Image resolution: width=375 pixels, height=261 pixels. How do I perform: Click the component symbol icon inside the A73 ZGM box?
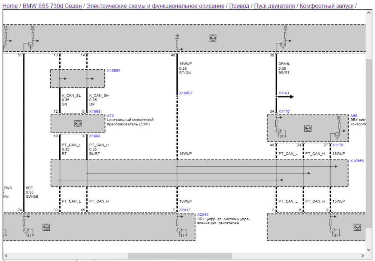click(78, 124)
